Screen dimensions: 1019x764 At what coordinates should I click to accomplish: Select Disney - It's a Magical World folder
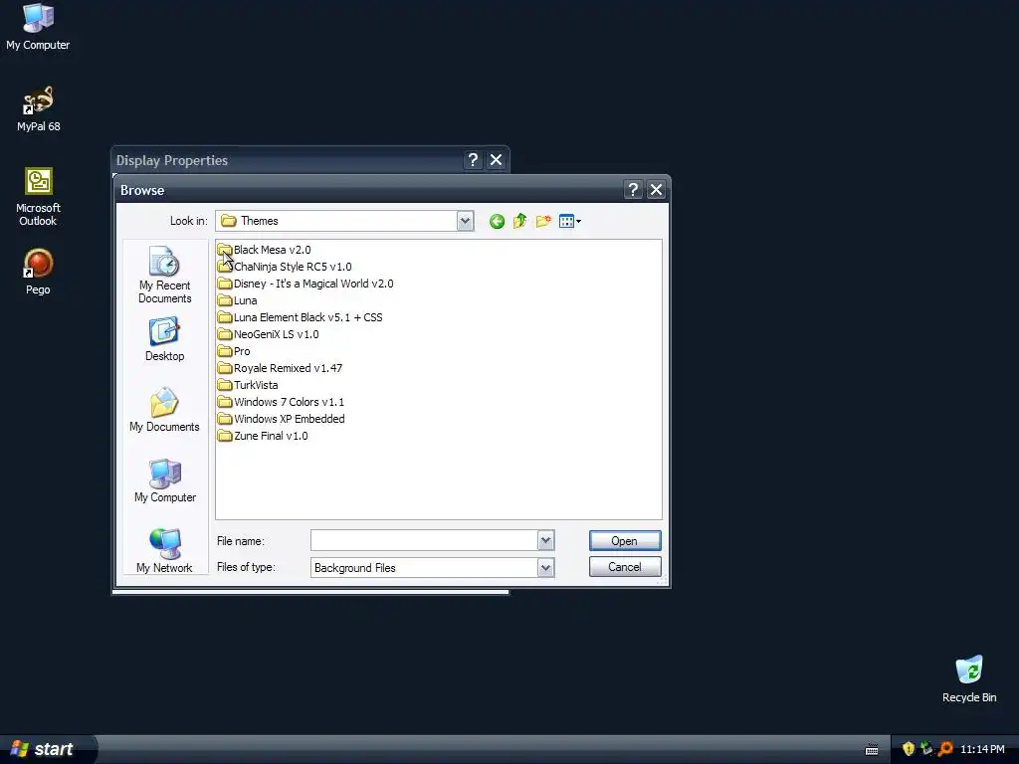pos(306,284)
